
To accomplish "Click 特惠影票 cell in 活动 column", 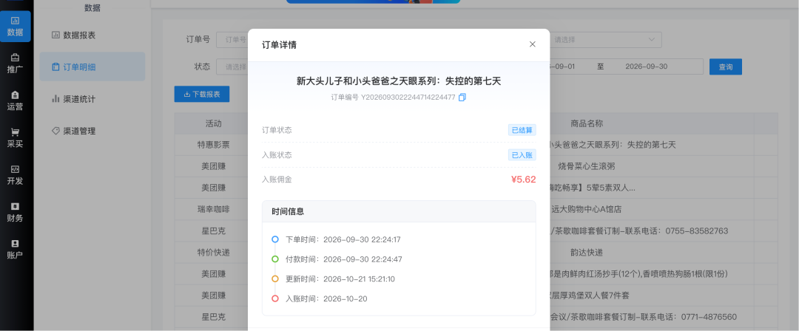I will tap(214, 145).
